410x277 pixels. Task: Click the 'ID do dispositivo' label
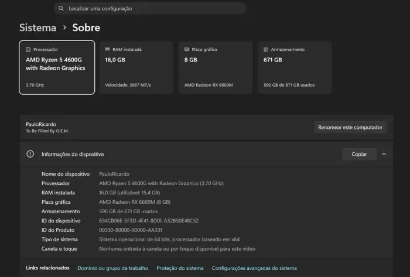click(x=61, y=221)
